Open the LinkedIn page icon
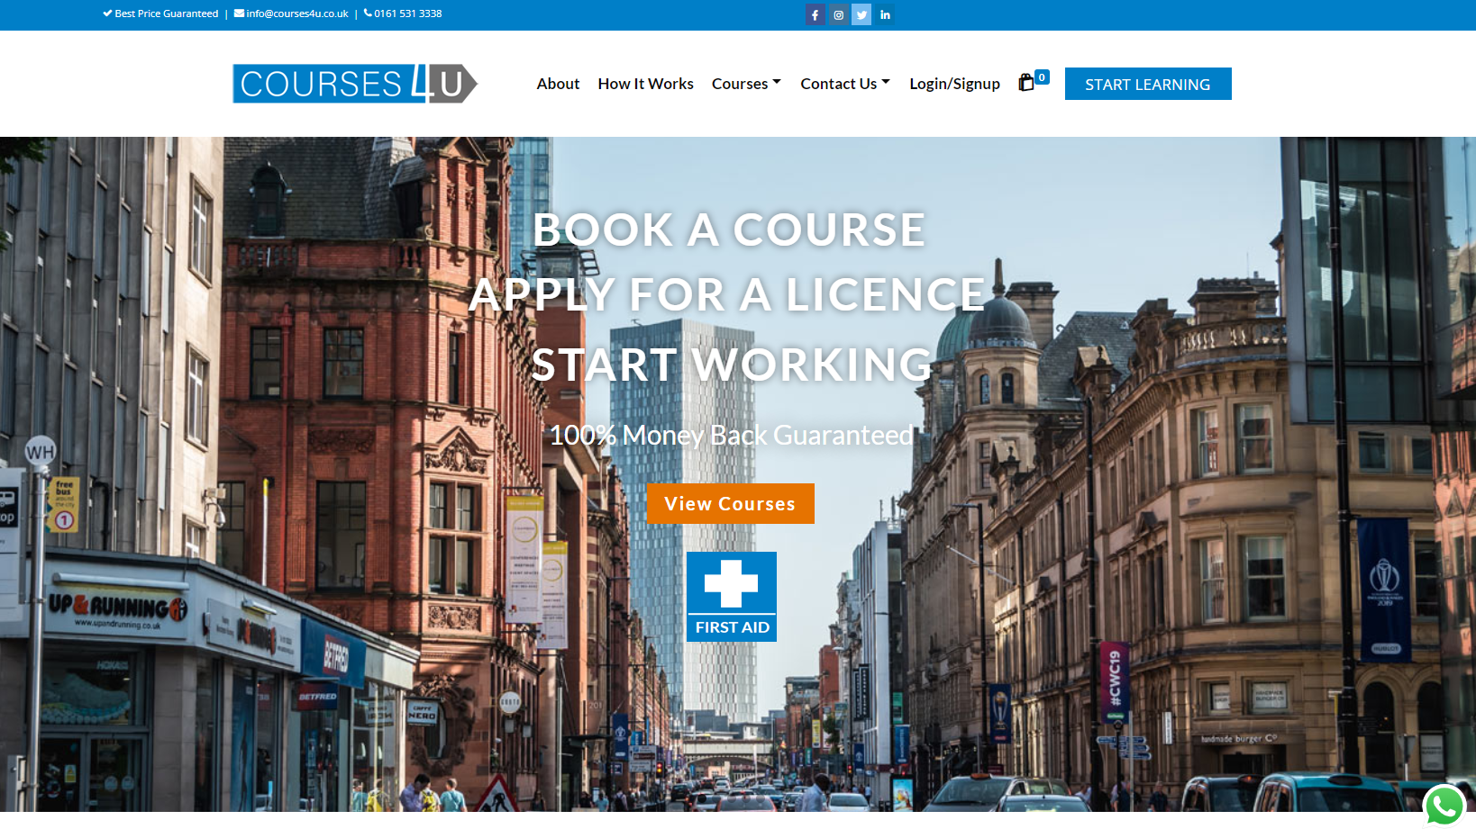 click(885, 14)
